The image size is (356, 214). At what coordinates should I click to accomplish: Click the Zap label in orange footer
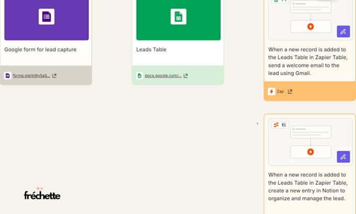click(x=280, y=92)
